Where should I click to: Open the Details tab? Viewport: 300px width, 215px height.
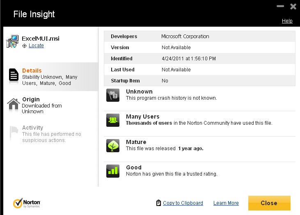[49, 77]
